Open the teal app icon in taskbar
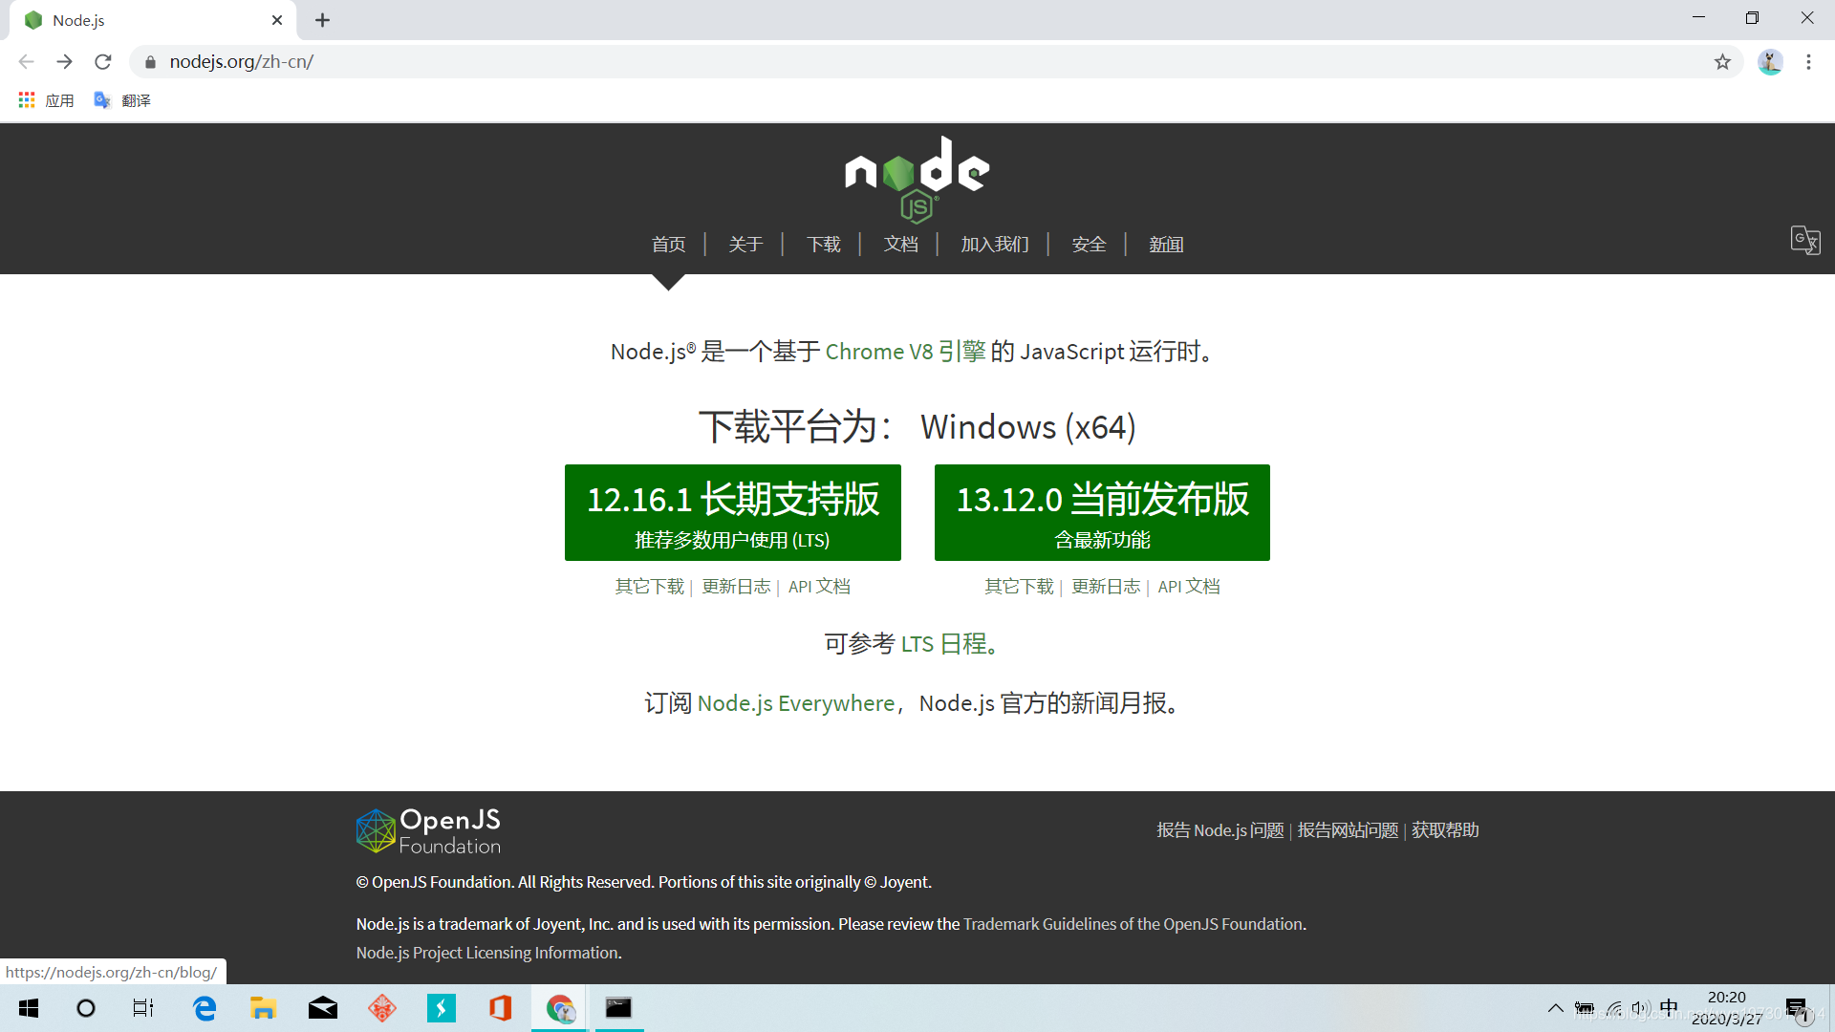1835x1032 pixels. tap(442, 1008)
